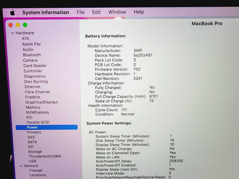Select Camera in the sidebar
The width and height of the screenshot is (239, 179).
(30, 60)
